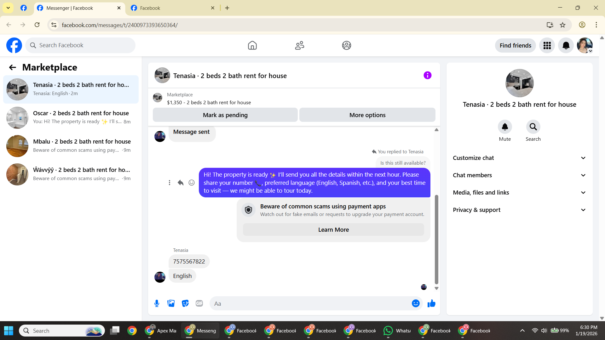Mute conversation with bell icon
This screenshot has width=605, height=340.
[x=504, y=127]
